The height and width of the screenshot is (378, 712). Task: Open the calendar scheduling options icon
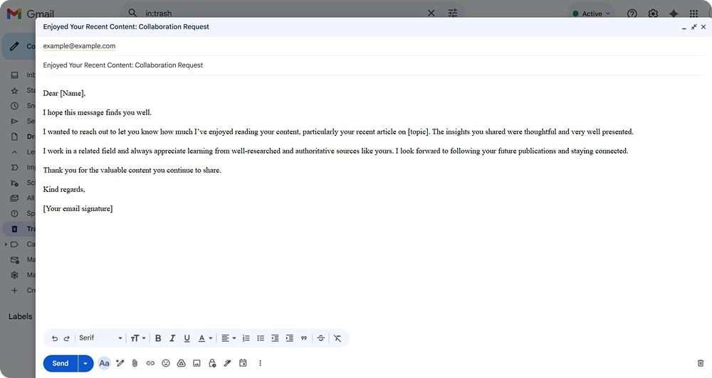(243, 363)
